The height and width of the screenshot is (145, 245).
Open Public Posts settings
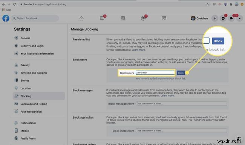click(28, 139)
